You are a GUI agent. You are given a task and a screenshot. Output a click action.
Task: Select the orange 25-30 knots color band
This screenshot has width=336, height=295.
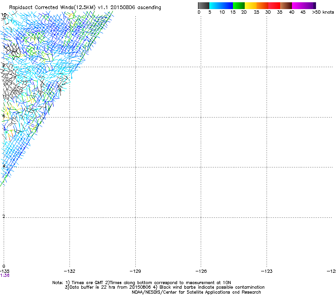[262, 5]
